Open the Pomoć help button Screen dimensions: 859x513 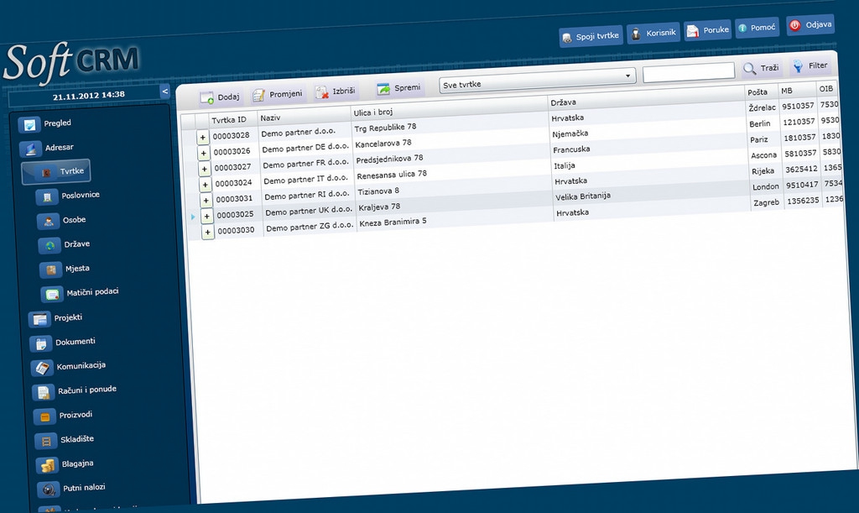coord(757,28)
